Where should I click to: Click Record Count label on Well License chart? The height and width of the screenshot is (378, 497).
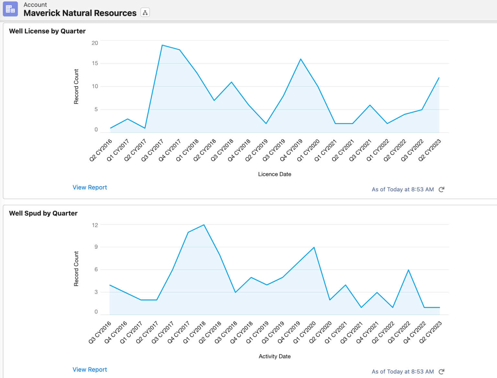click(76, 87)
